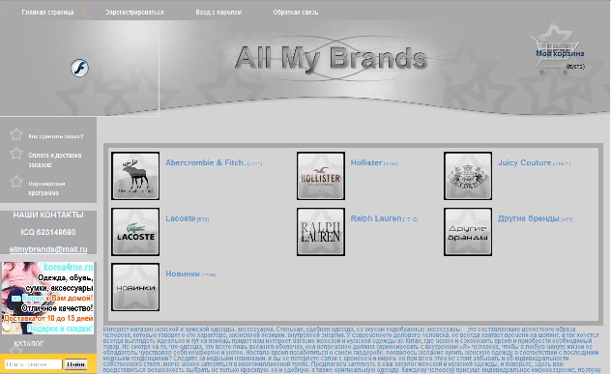Click the Lacoste crocodile logo
Viewport: 611px width, 374px height.
135,231
